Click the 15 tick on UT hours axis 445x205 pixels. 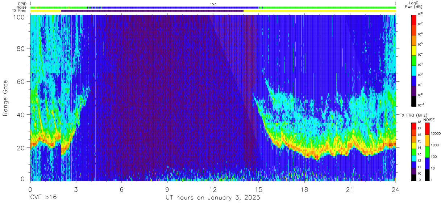(x=258, y=189)
